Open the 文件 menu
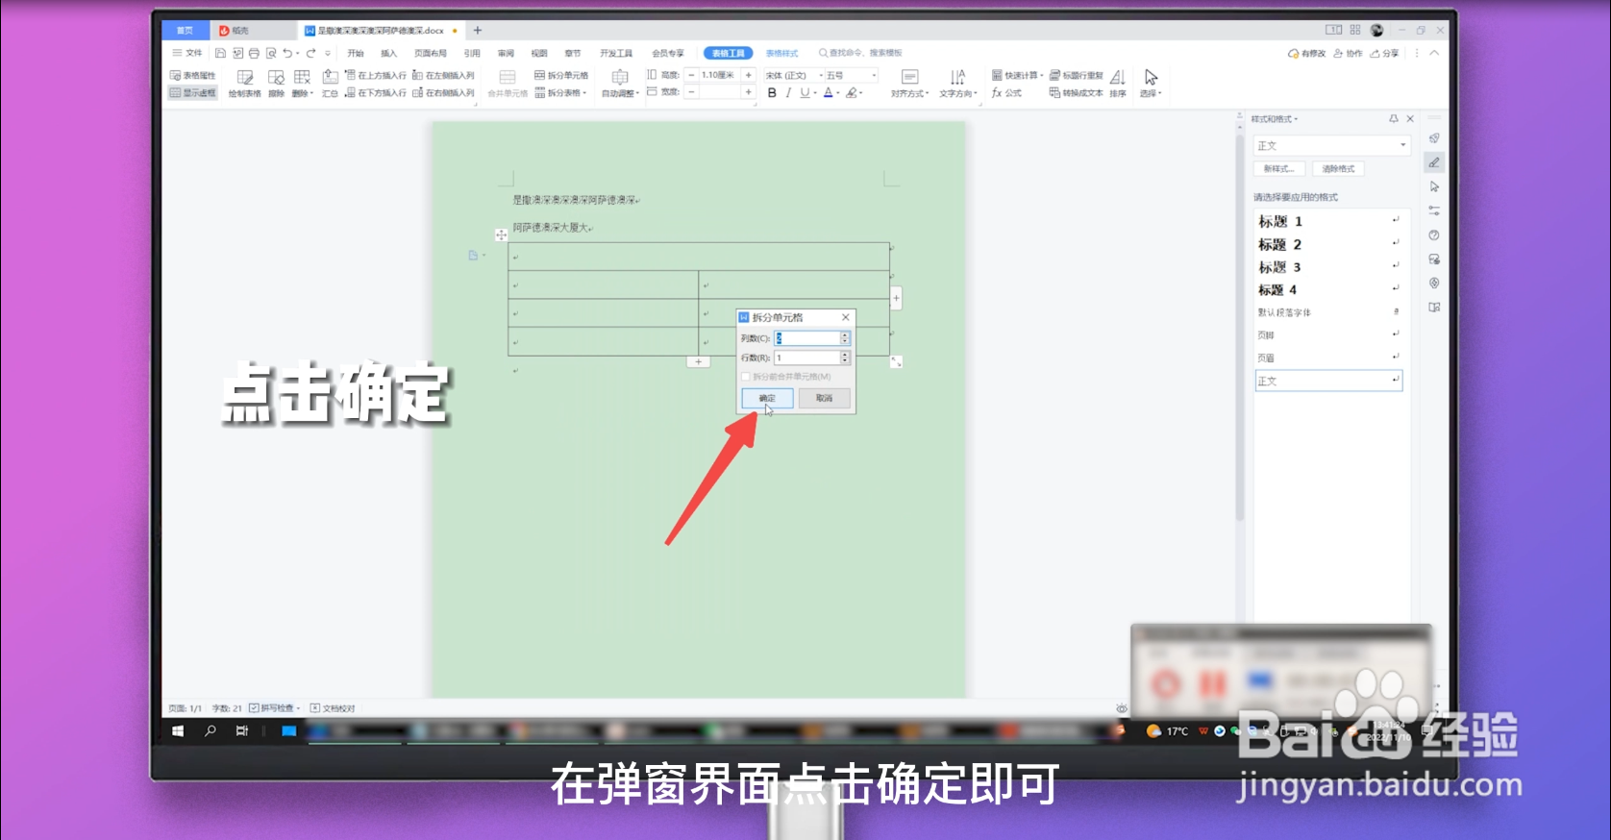Viewport: 1611px width, 840px height. [x=187, y=53]
